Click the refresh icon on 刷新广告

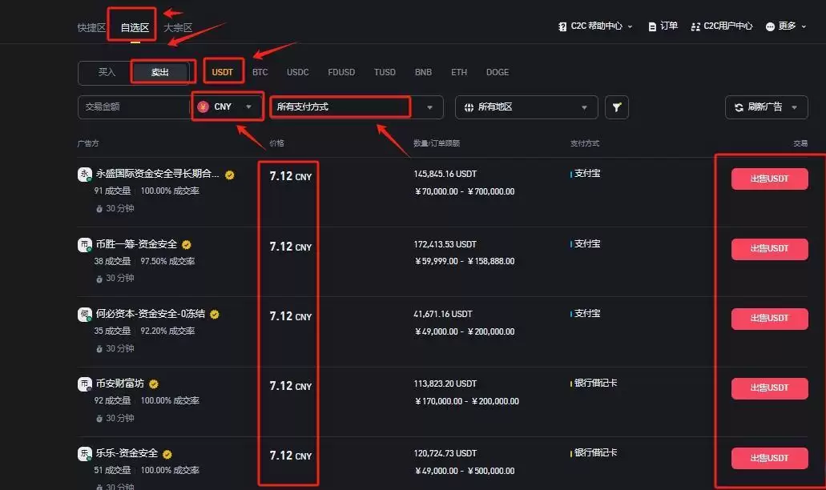[x=739, y=106]
